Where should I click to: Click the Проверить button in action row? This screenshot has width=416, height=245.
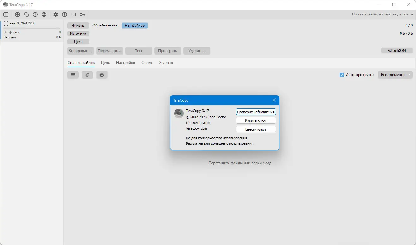pos(168,51)
